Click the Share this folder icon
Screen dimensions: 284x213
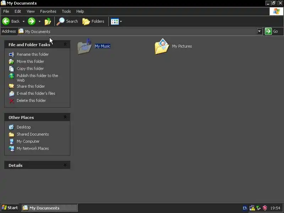click(x=12, y=86)
